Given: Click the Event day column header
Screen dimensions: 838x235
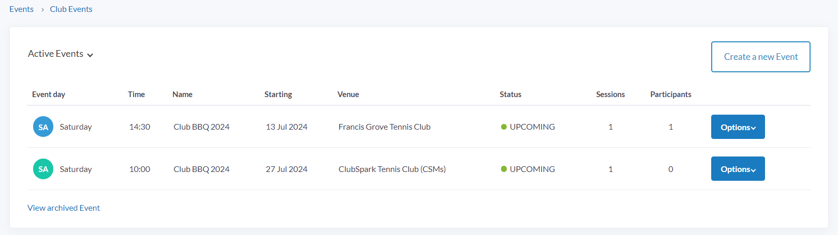Looking at the screenshot, I should click(x=49, y=95).
